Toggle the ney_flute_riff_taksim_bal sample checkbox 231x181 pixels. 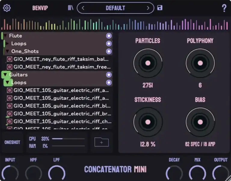pyautogui.click(x=10, y=59)
